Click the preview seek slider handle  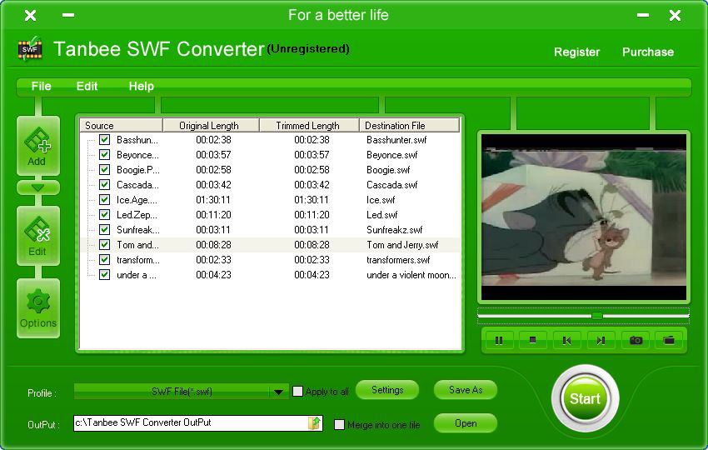597,315
